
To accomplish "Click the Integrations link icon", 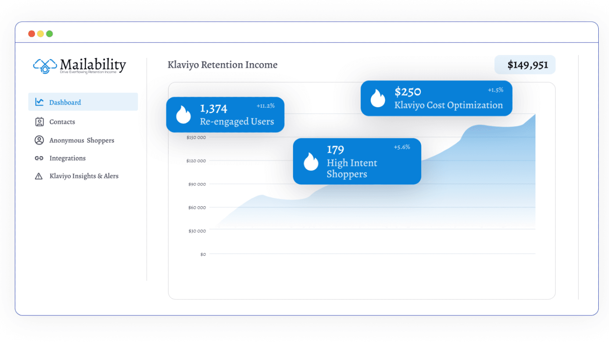I will click(x=39, y=158).
